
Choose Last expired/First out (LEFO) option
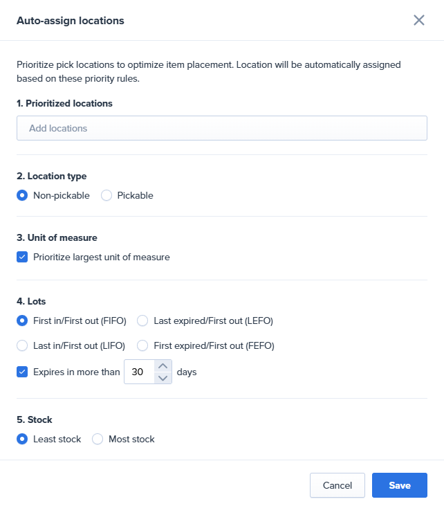tap(142, 320)
